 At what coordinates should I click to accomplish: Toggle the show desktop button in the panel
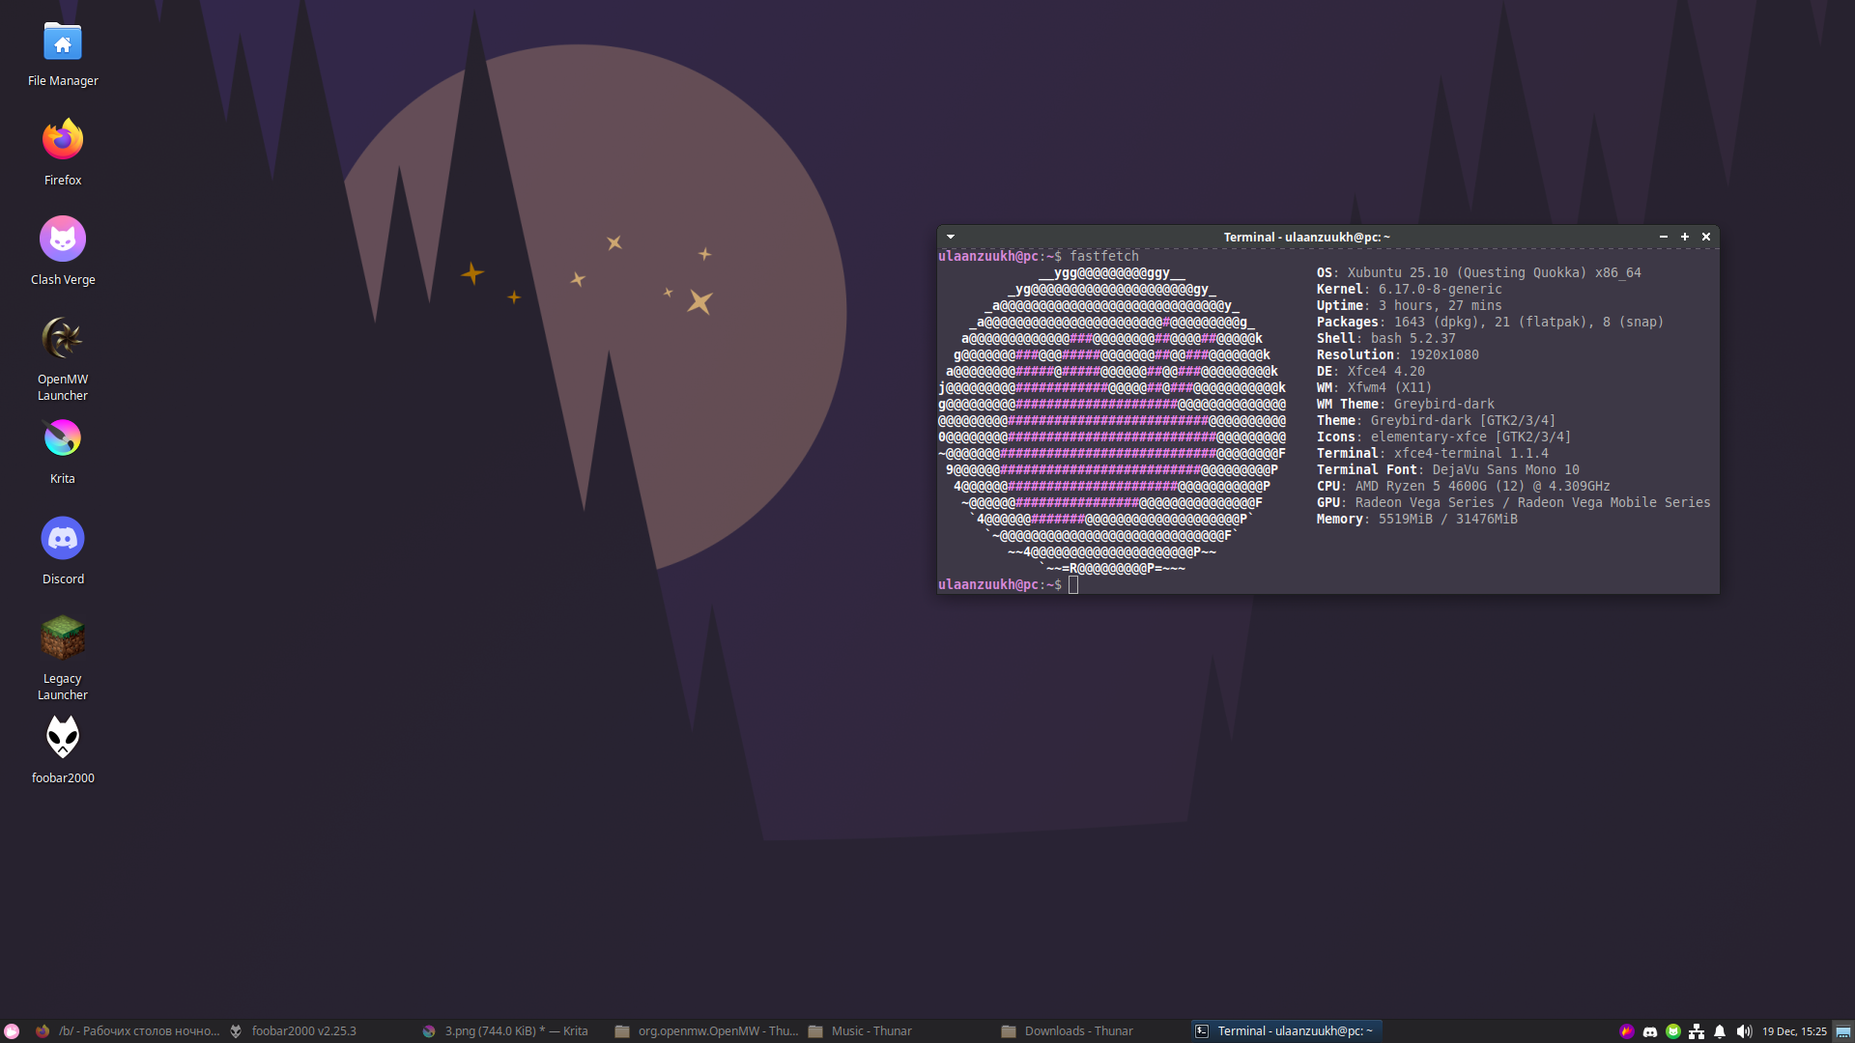(x=1843, y=1031)
